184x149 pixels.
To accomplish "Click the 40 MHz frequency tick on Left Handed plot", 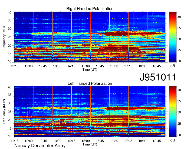I will pos(9,87).
